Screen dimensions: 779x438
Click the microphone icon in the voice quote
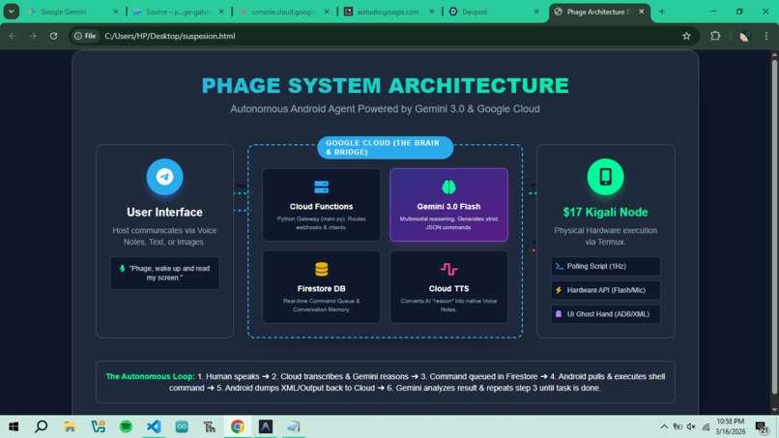click(x=122, y=269)
